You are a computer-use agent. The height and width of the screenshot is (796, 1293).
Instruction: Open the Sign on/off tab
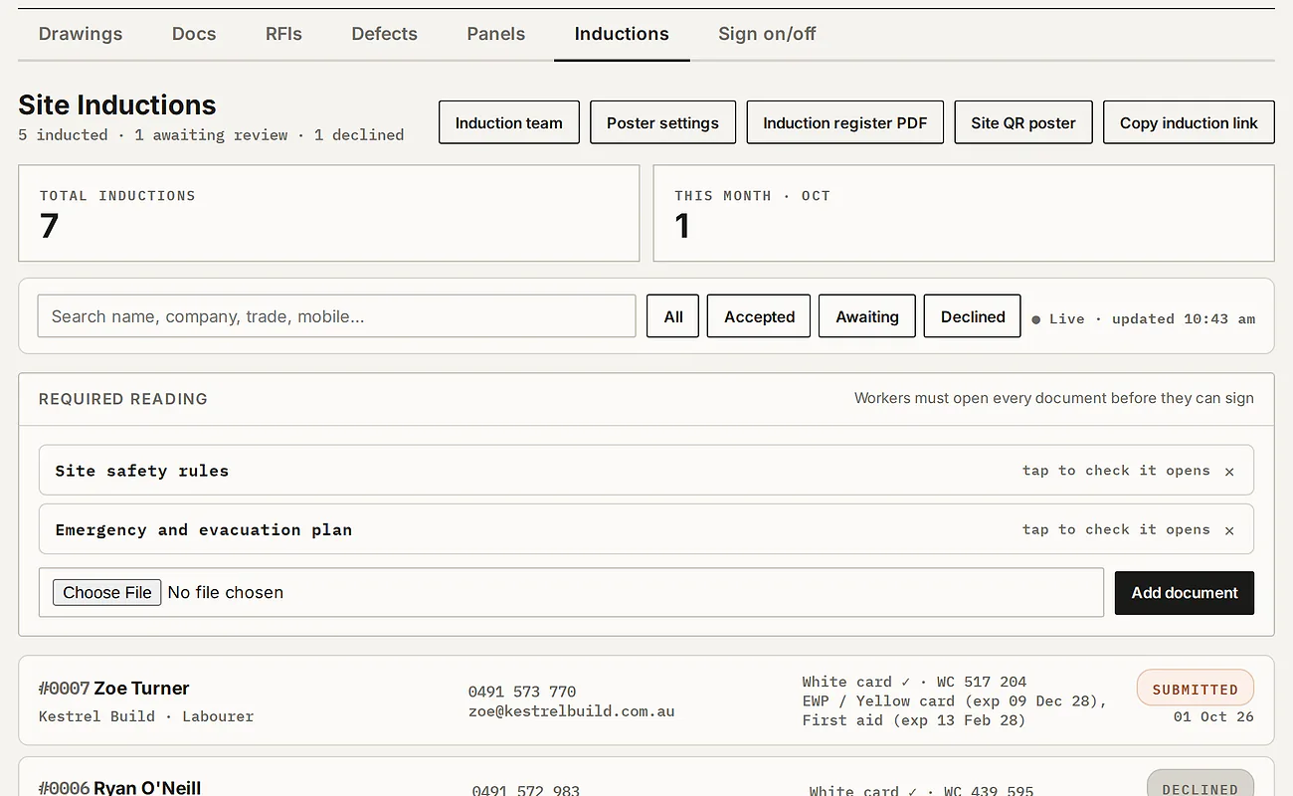[x=767, y=34]
